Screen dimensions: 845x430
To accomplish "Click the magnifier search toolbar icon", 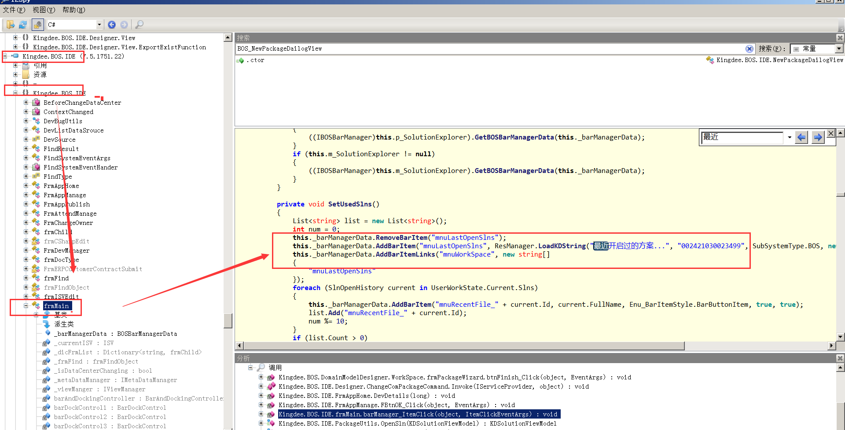I will 139,25.
